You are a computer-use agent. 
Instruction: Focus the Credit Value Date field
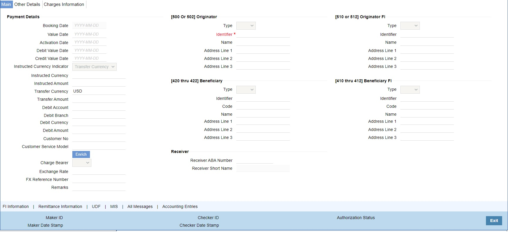coord(89,58)
